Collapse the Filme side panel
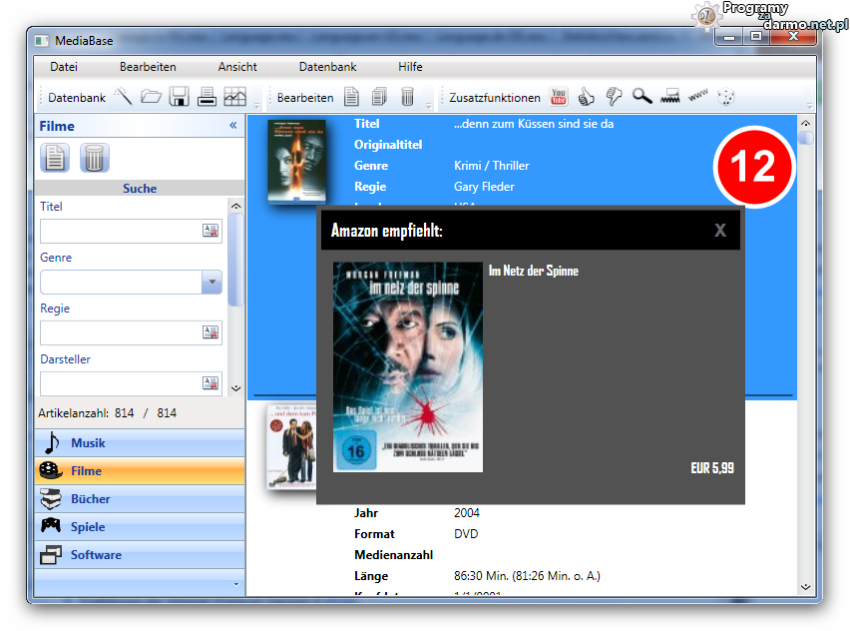Screen dimensions: 850x631 tap(233, 126)
